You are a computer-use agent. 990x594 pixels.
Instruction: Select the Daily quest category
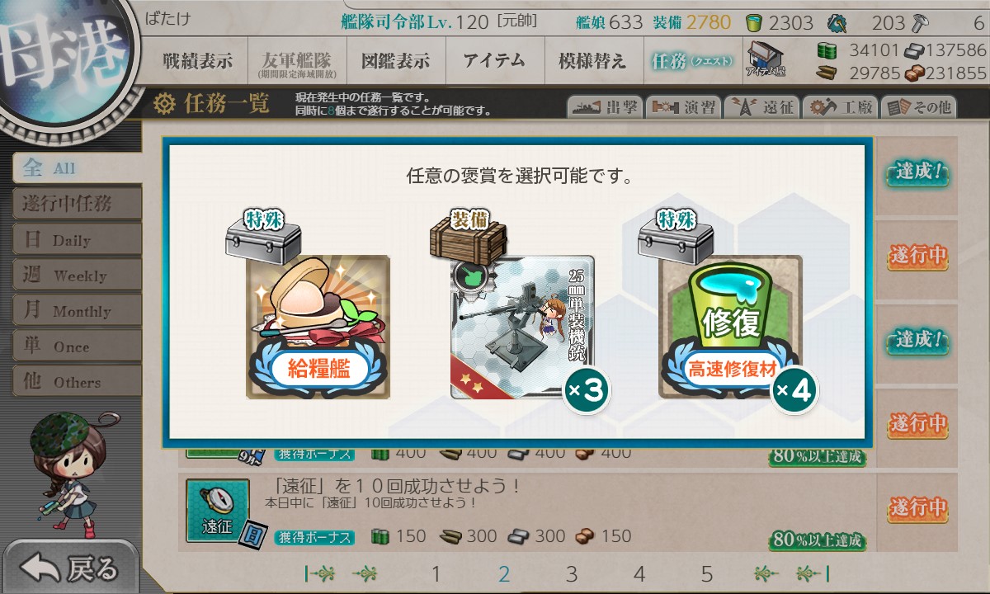77,240
